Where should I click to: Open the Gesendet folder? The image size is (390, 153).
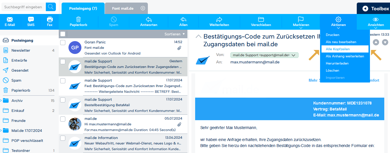click(29, 70)
